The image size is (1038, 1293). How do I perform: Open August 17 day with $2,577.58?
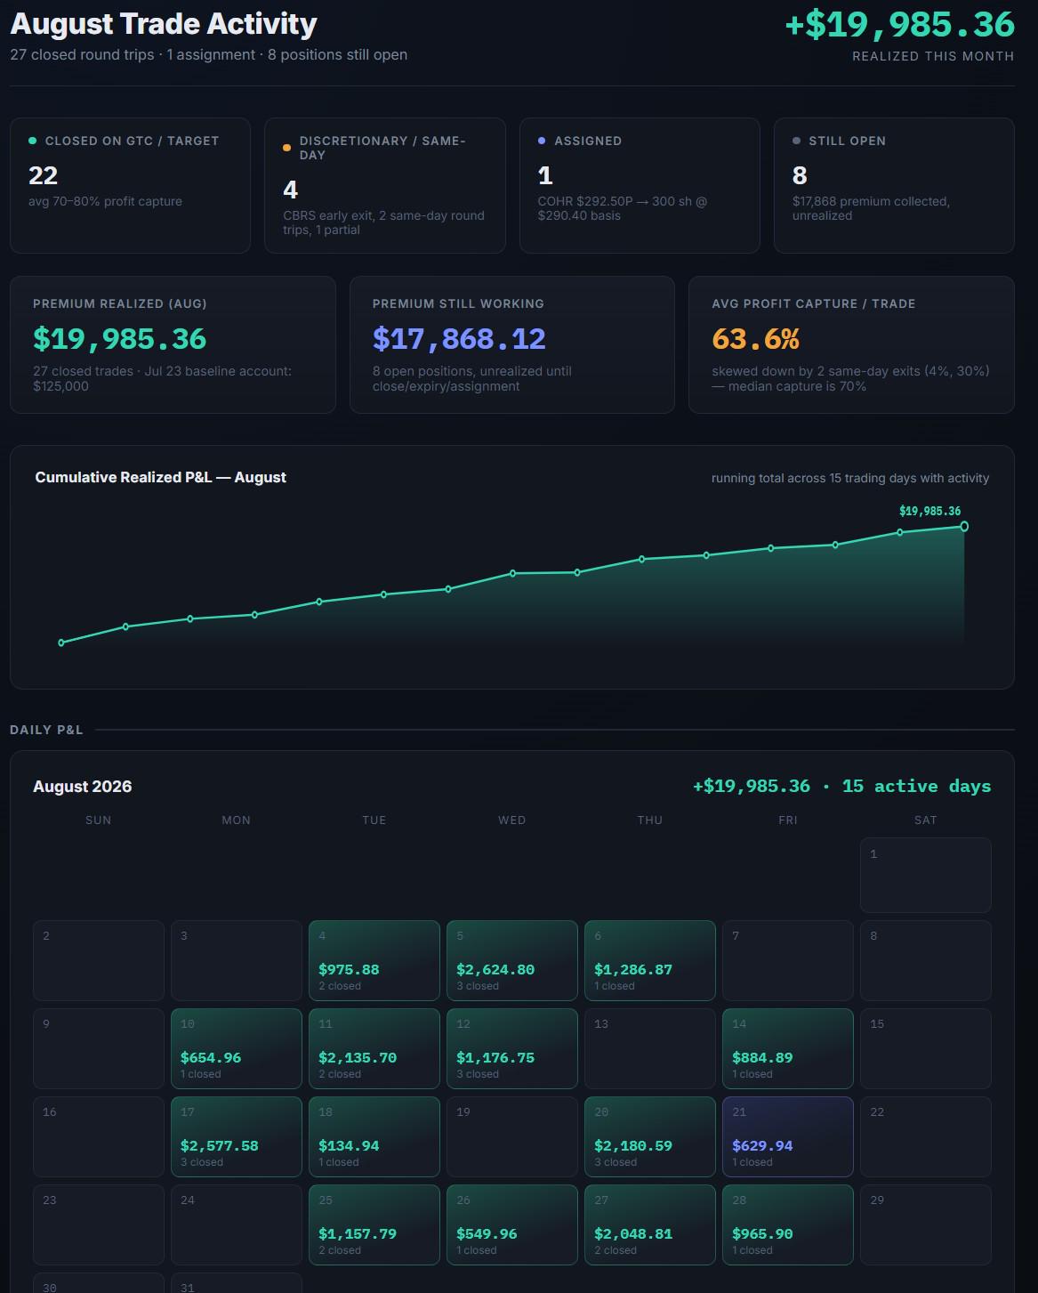click(237, 1136)
